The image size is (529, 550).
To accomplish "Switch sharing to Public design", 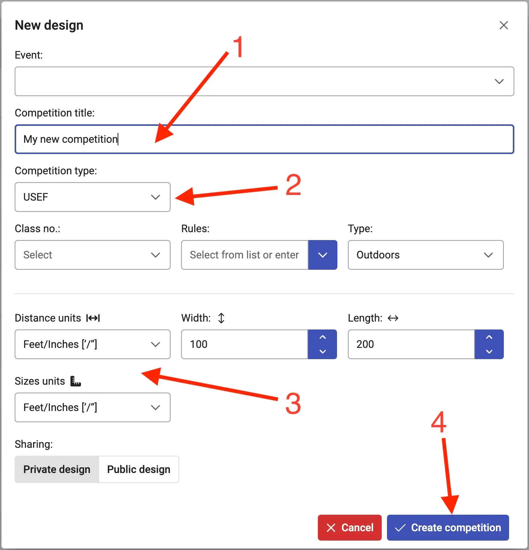I will pos(139,470).
